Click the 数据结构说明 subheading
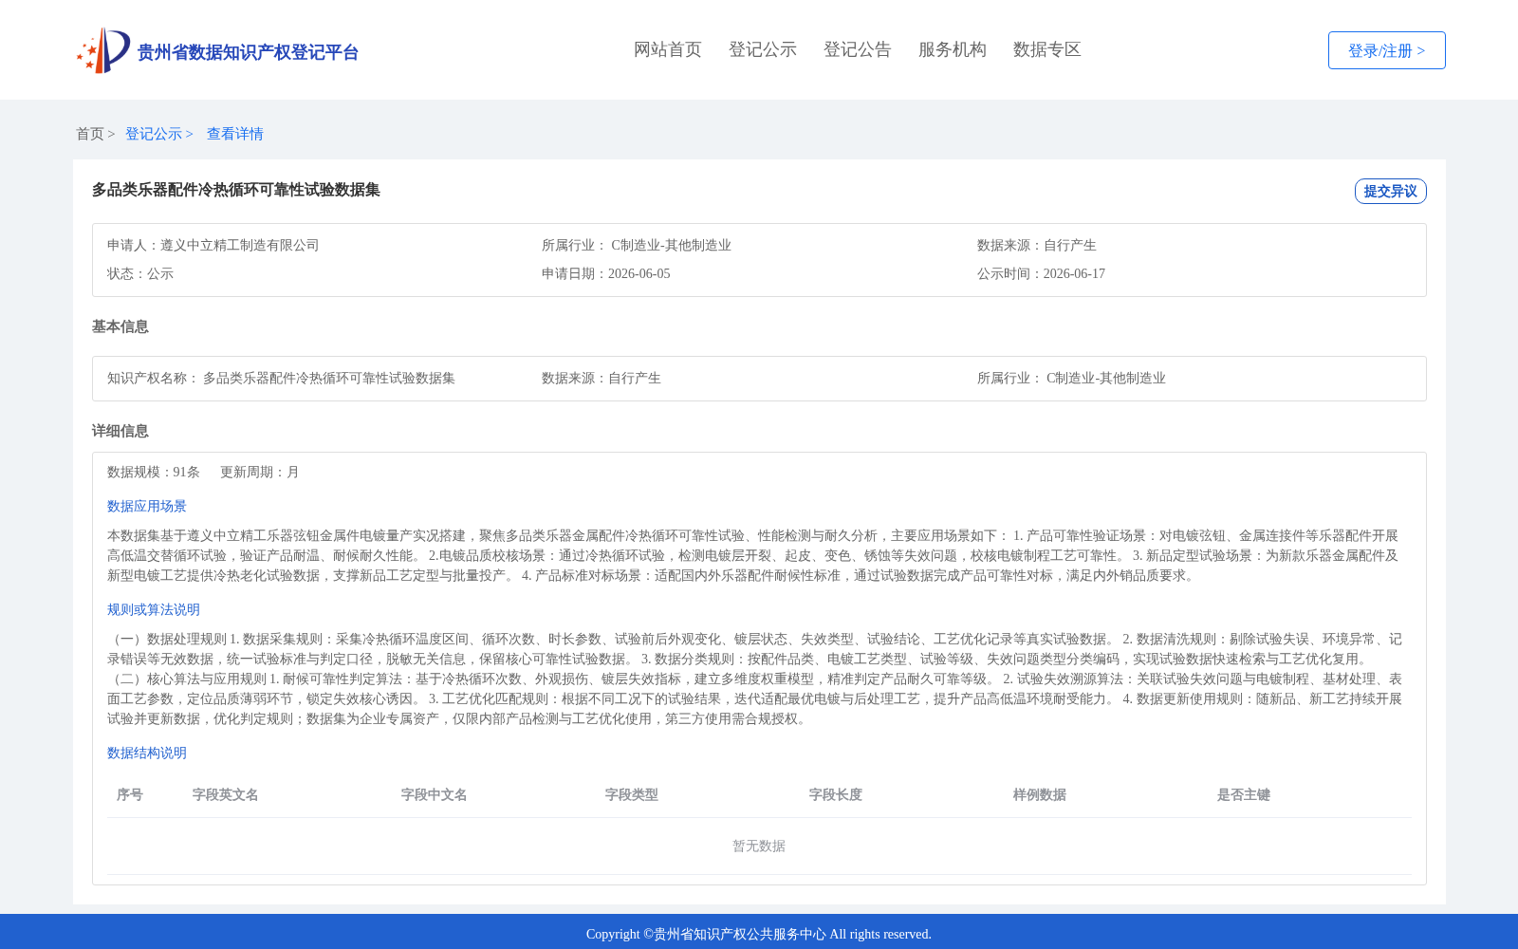The height and width of the screenshot is (949, 1518). (x=147, y=753)
